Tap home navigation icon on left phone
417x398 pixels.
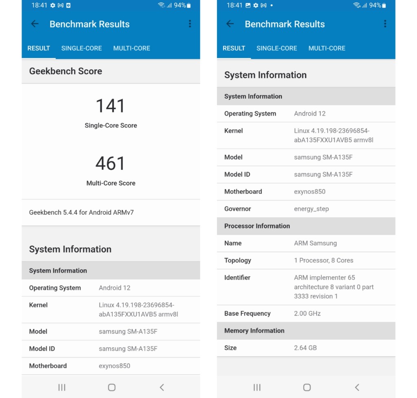point(112,387)
